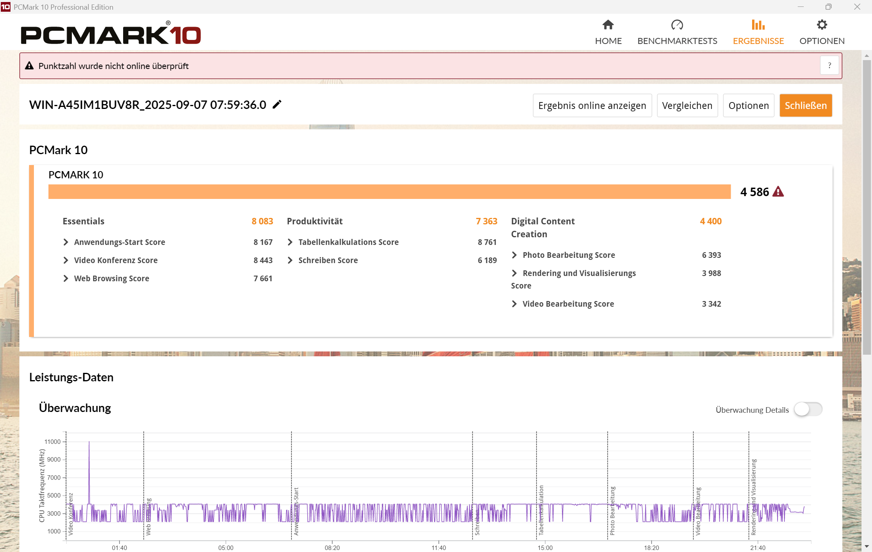This screenshot has width=872, height=552.
Task: Click the orange Schließen button
Action: (806, 105)
